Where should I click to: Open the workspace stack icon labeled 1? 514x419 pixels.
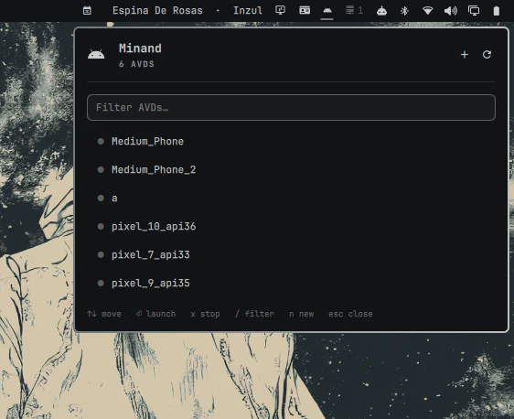tap(354, 10)
